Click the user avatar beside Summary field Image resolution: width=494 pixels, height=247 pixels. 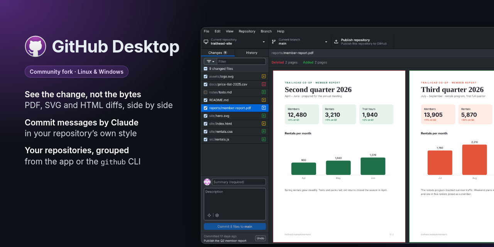207,182
